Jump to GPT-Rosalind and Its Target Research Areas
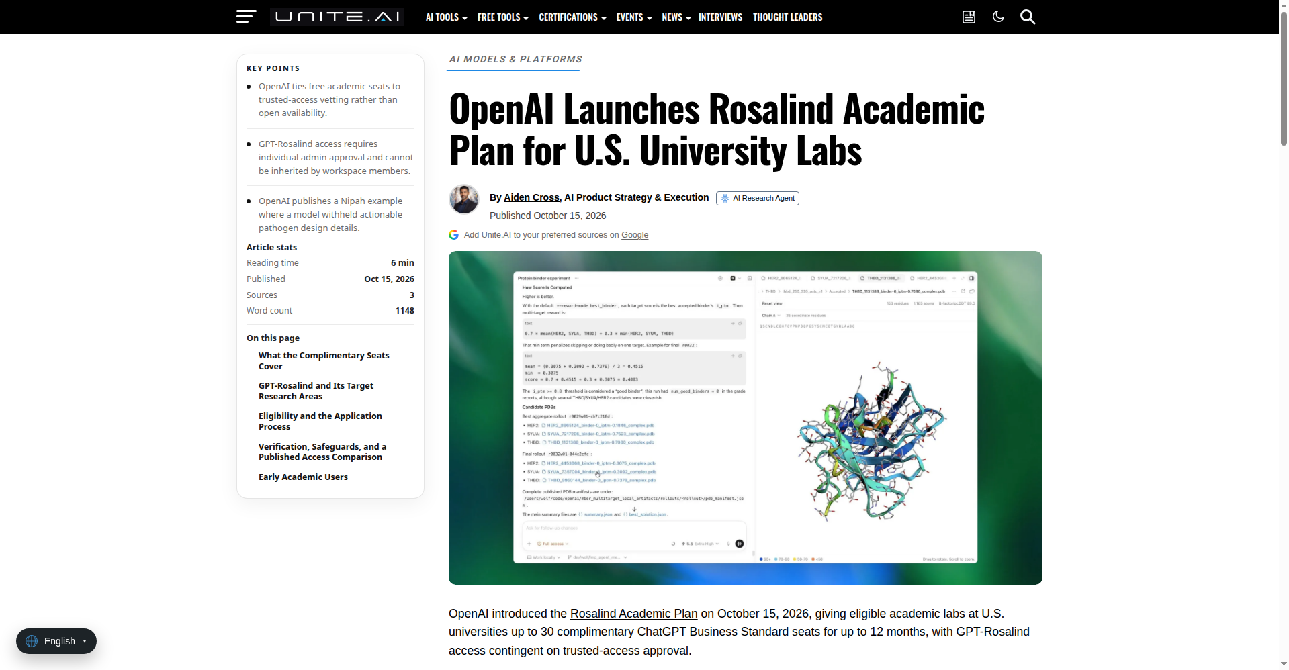 pyautogui.click(x=316, y=391)
